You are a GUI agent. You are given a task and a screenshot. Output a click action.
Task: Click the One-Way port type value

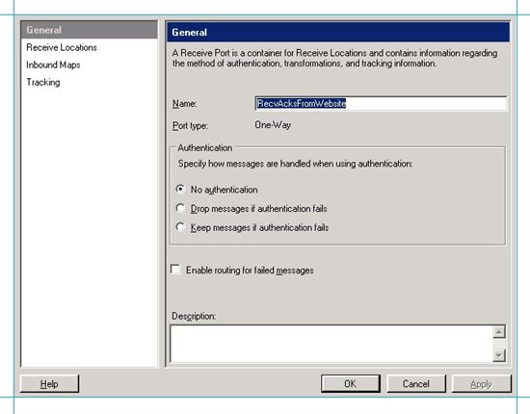[x=273, y=125]
